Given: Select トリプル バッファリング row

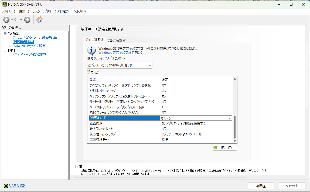Looking at the screenshot, I should 160,91.
